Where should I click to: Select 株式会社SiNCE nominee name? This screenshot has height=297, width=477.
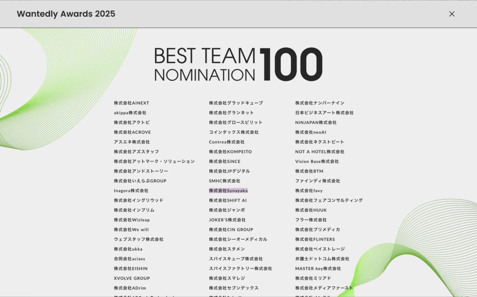[225, 161]
